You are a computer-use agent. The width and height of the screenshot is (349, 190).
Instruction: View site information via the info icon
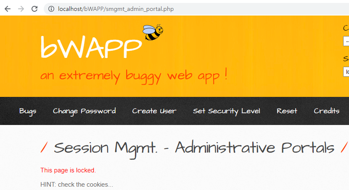pos(51,9)
